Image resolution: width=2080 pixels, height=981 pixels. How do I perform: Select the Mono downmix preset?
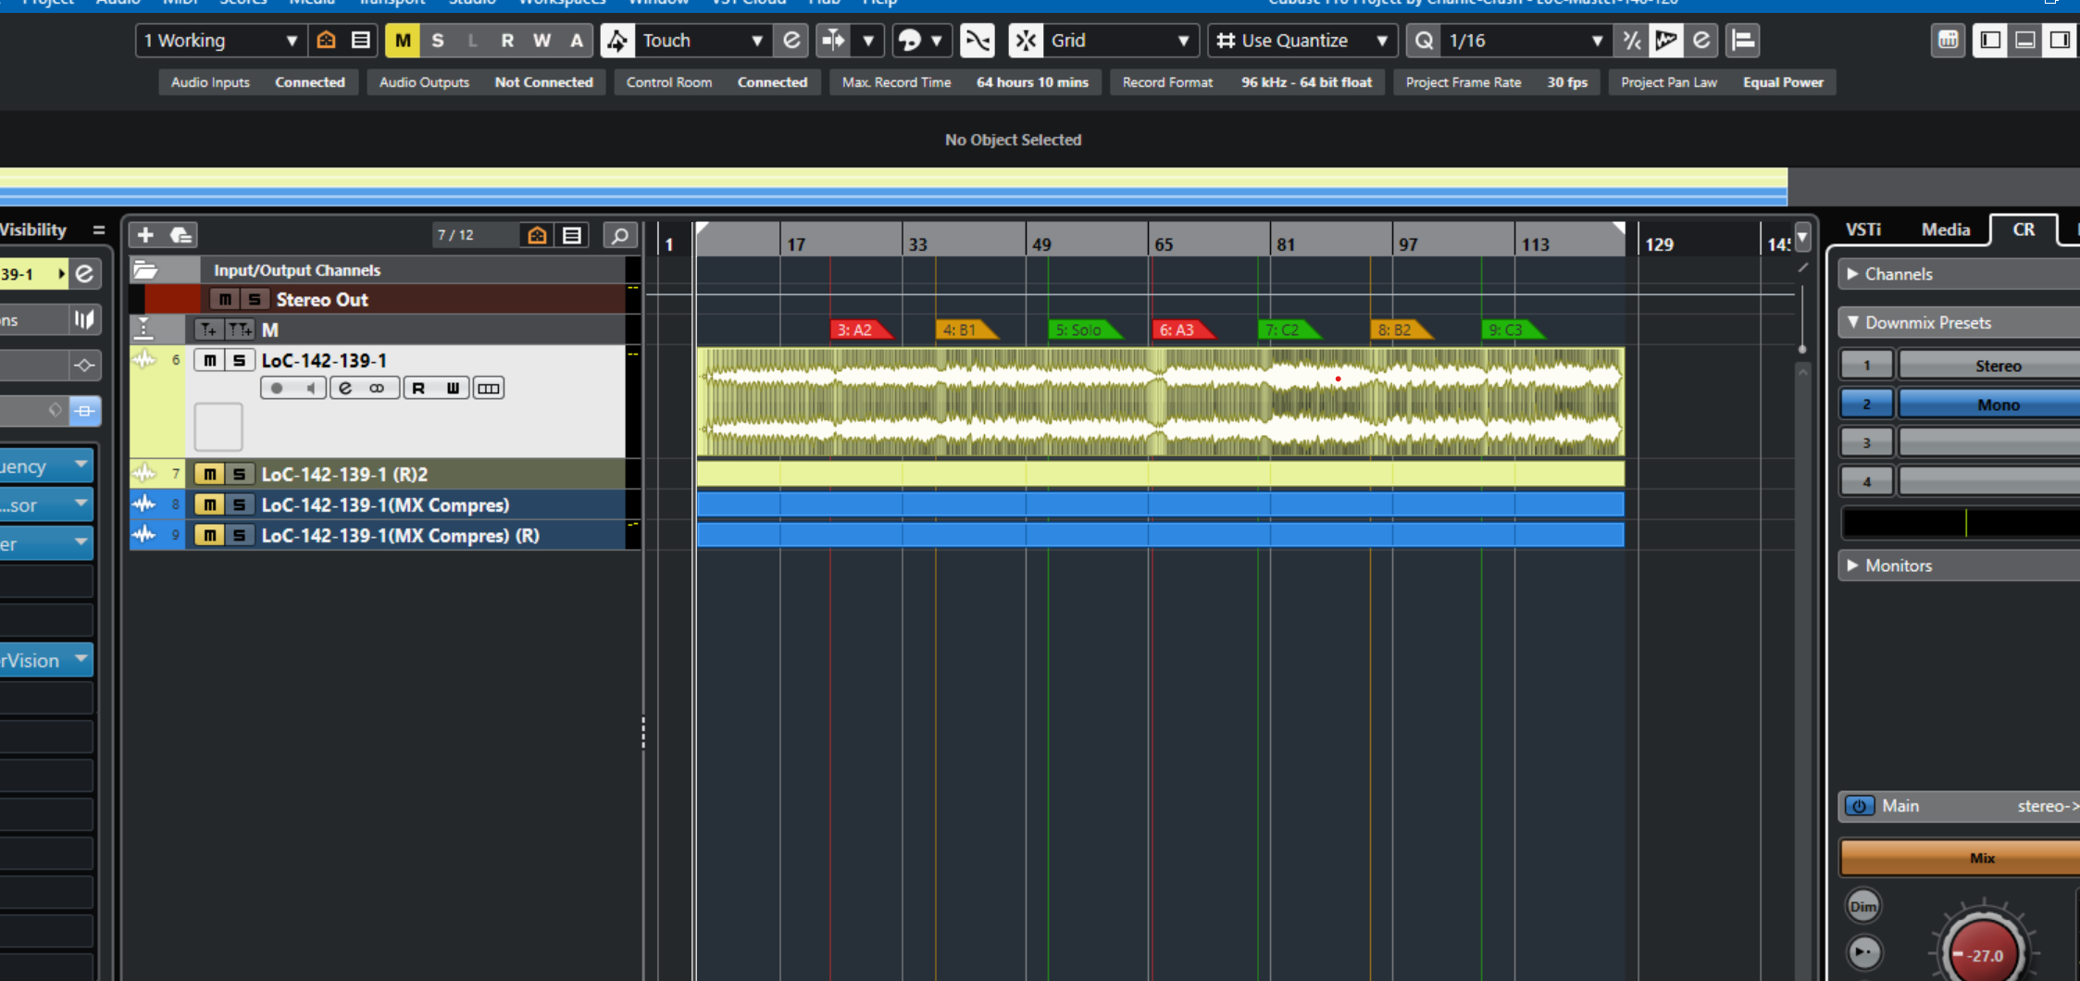(1988, 404)
